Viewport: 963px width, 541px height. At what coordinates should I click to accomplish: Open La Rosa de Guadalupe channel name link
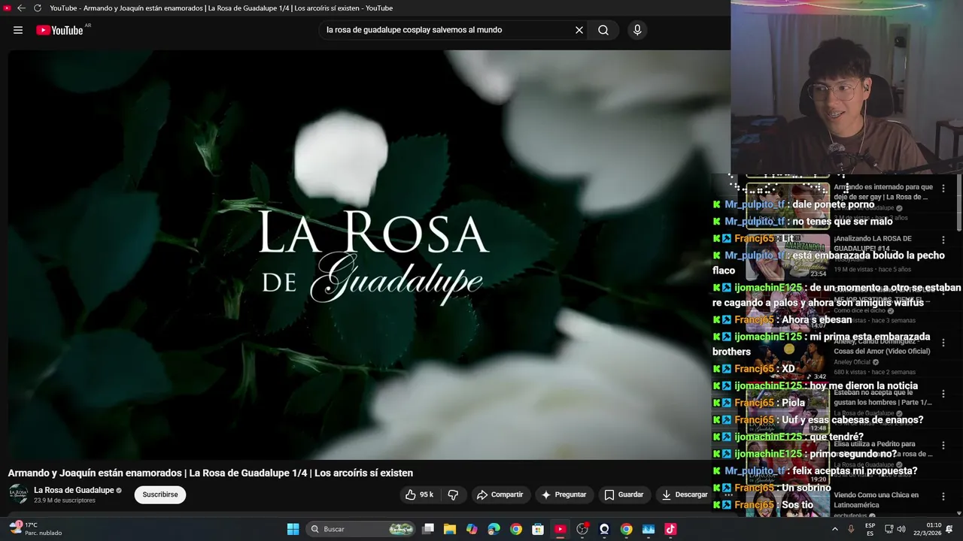pyautogui.click(x=74, y=490)
